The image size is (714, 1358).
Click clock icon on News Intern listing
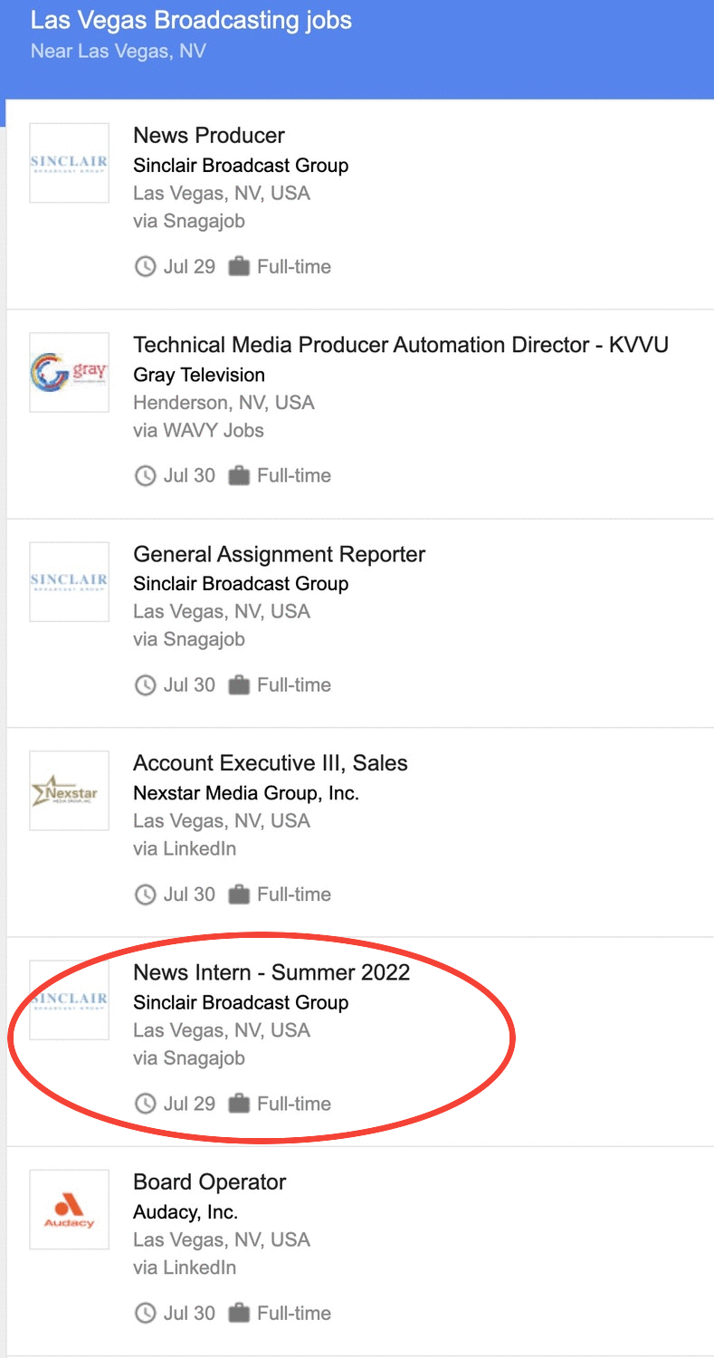point(145,1104)
